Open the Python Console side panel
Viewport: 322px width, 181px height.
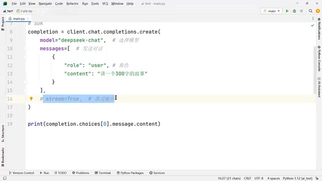[319, 58]
